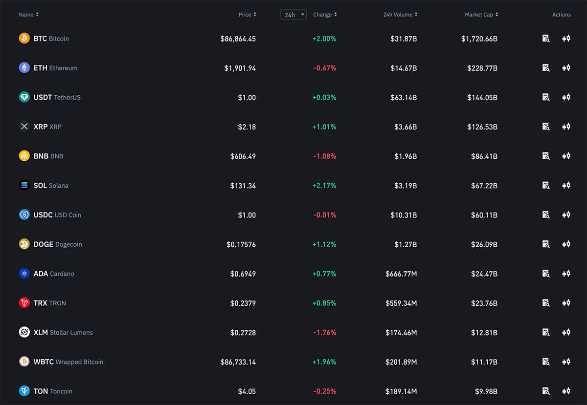
Task: Click trade candlestick icon for Dogecoin
Action: 566,244
